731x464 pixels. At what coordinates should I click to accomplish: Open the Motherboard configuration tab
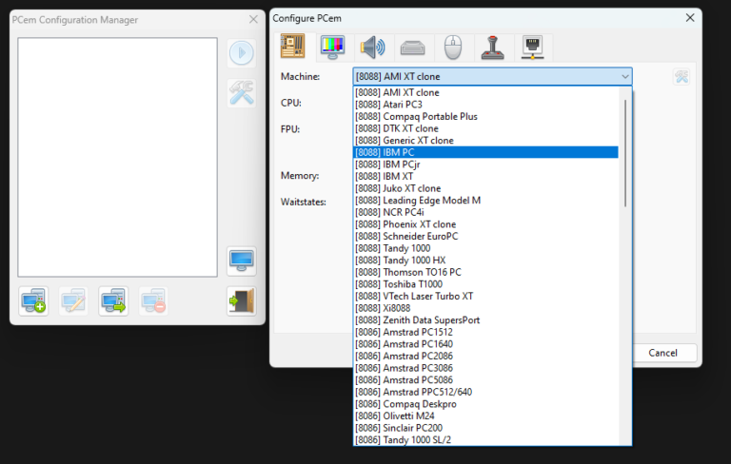293,47
